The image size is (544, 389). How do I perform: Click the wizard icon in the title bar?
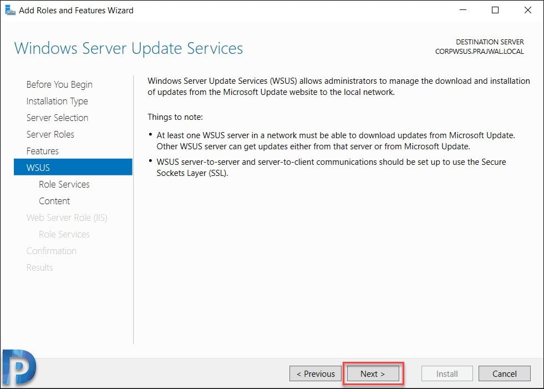10,11
